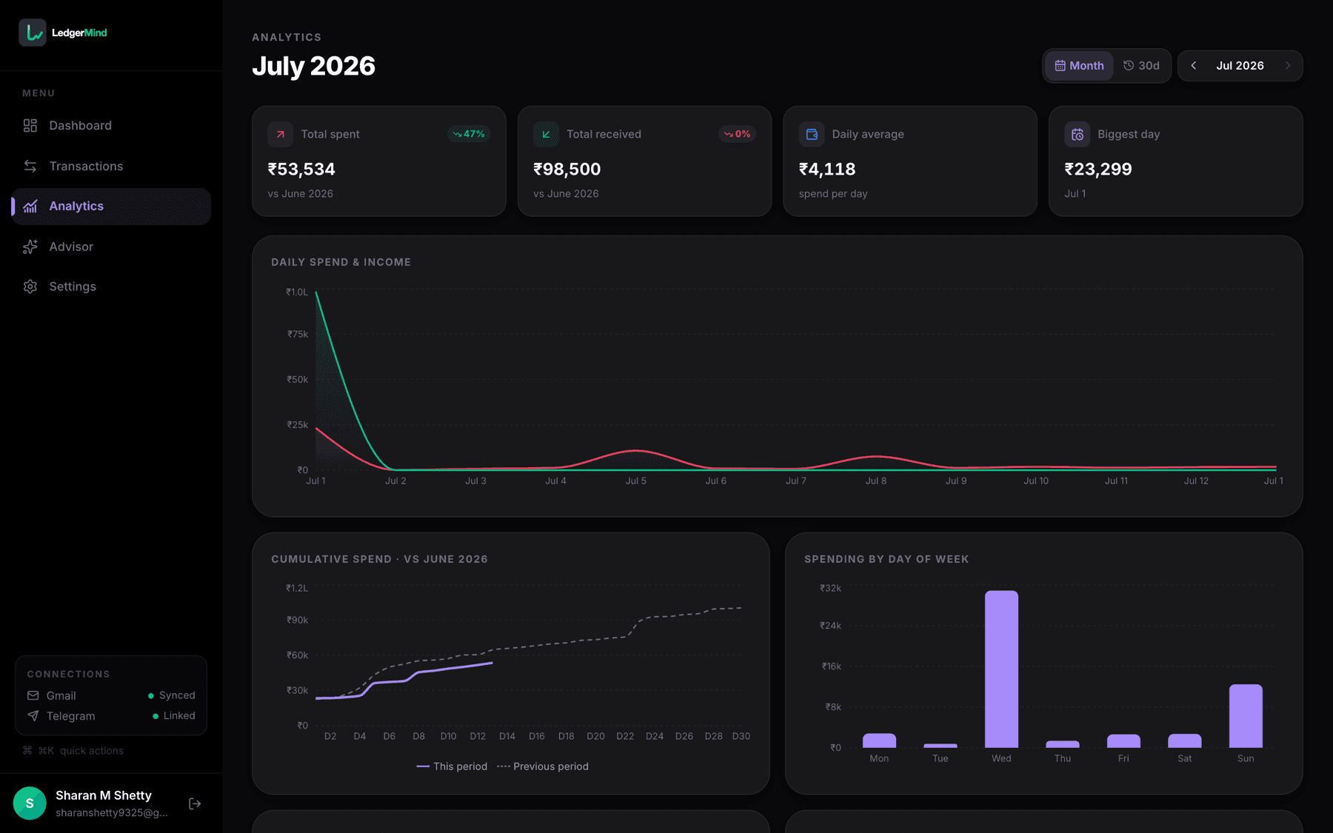Click the Dashboard grid icon
Viewport: 1333px width, 833px height.
30,126
